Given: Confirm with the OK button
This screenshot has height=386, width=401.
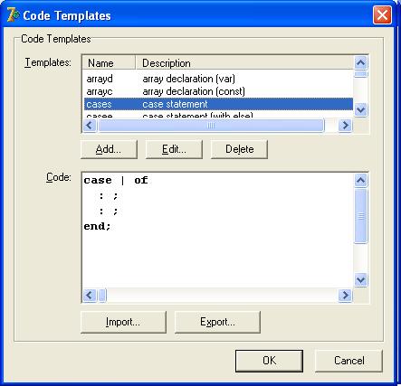Looking at the screenshot, I should point(269,361).
